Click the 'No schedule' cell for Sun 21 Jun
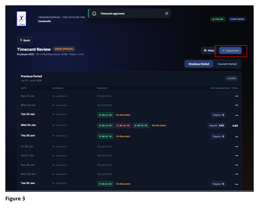This screenshot has width=259, height=209. [59, 96]
